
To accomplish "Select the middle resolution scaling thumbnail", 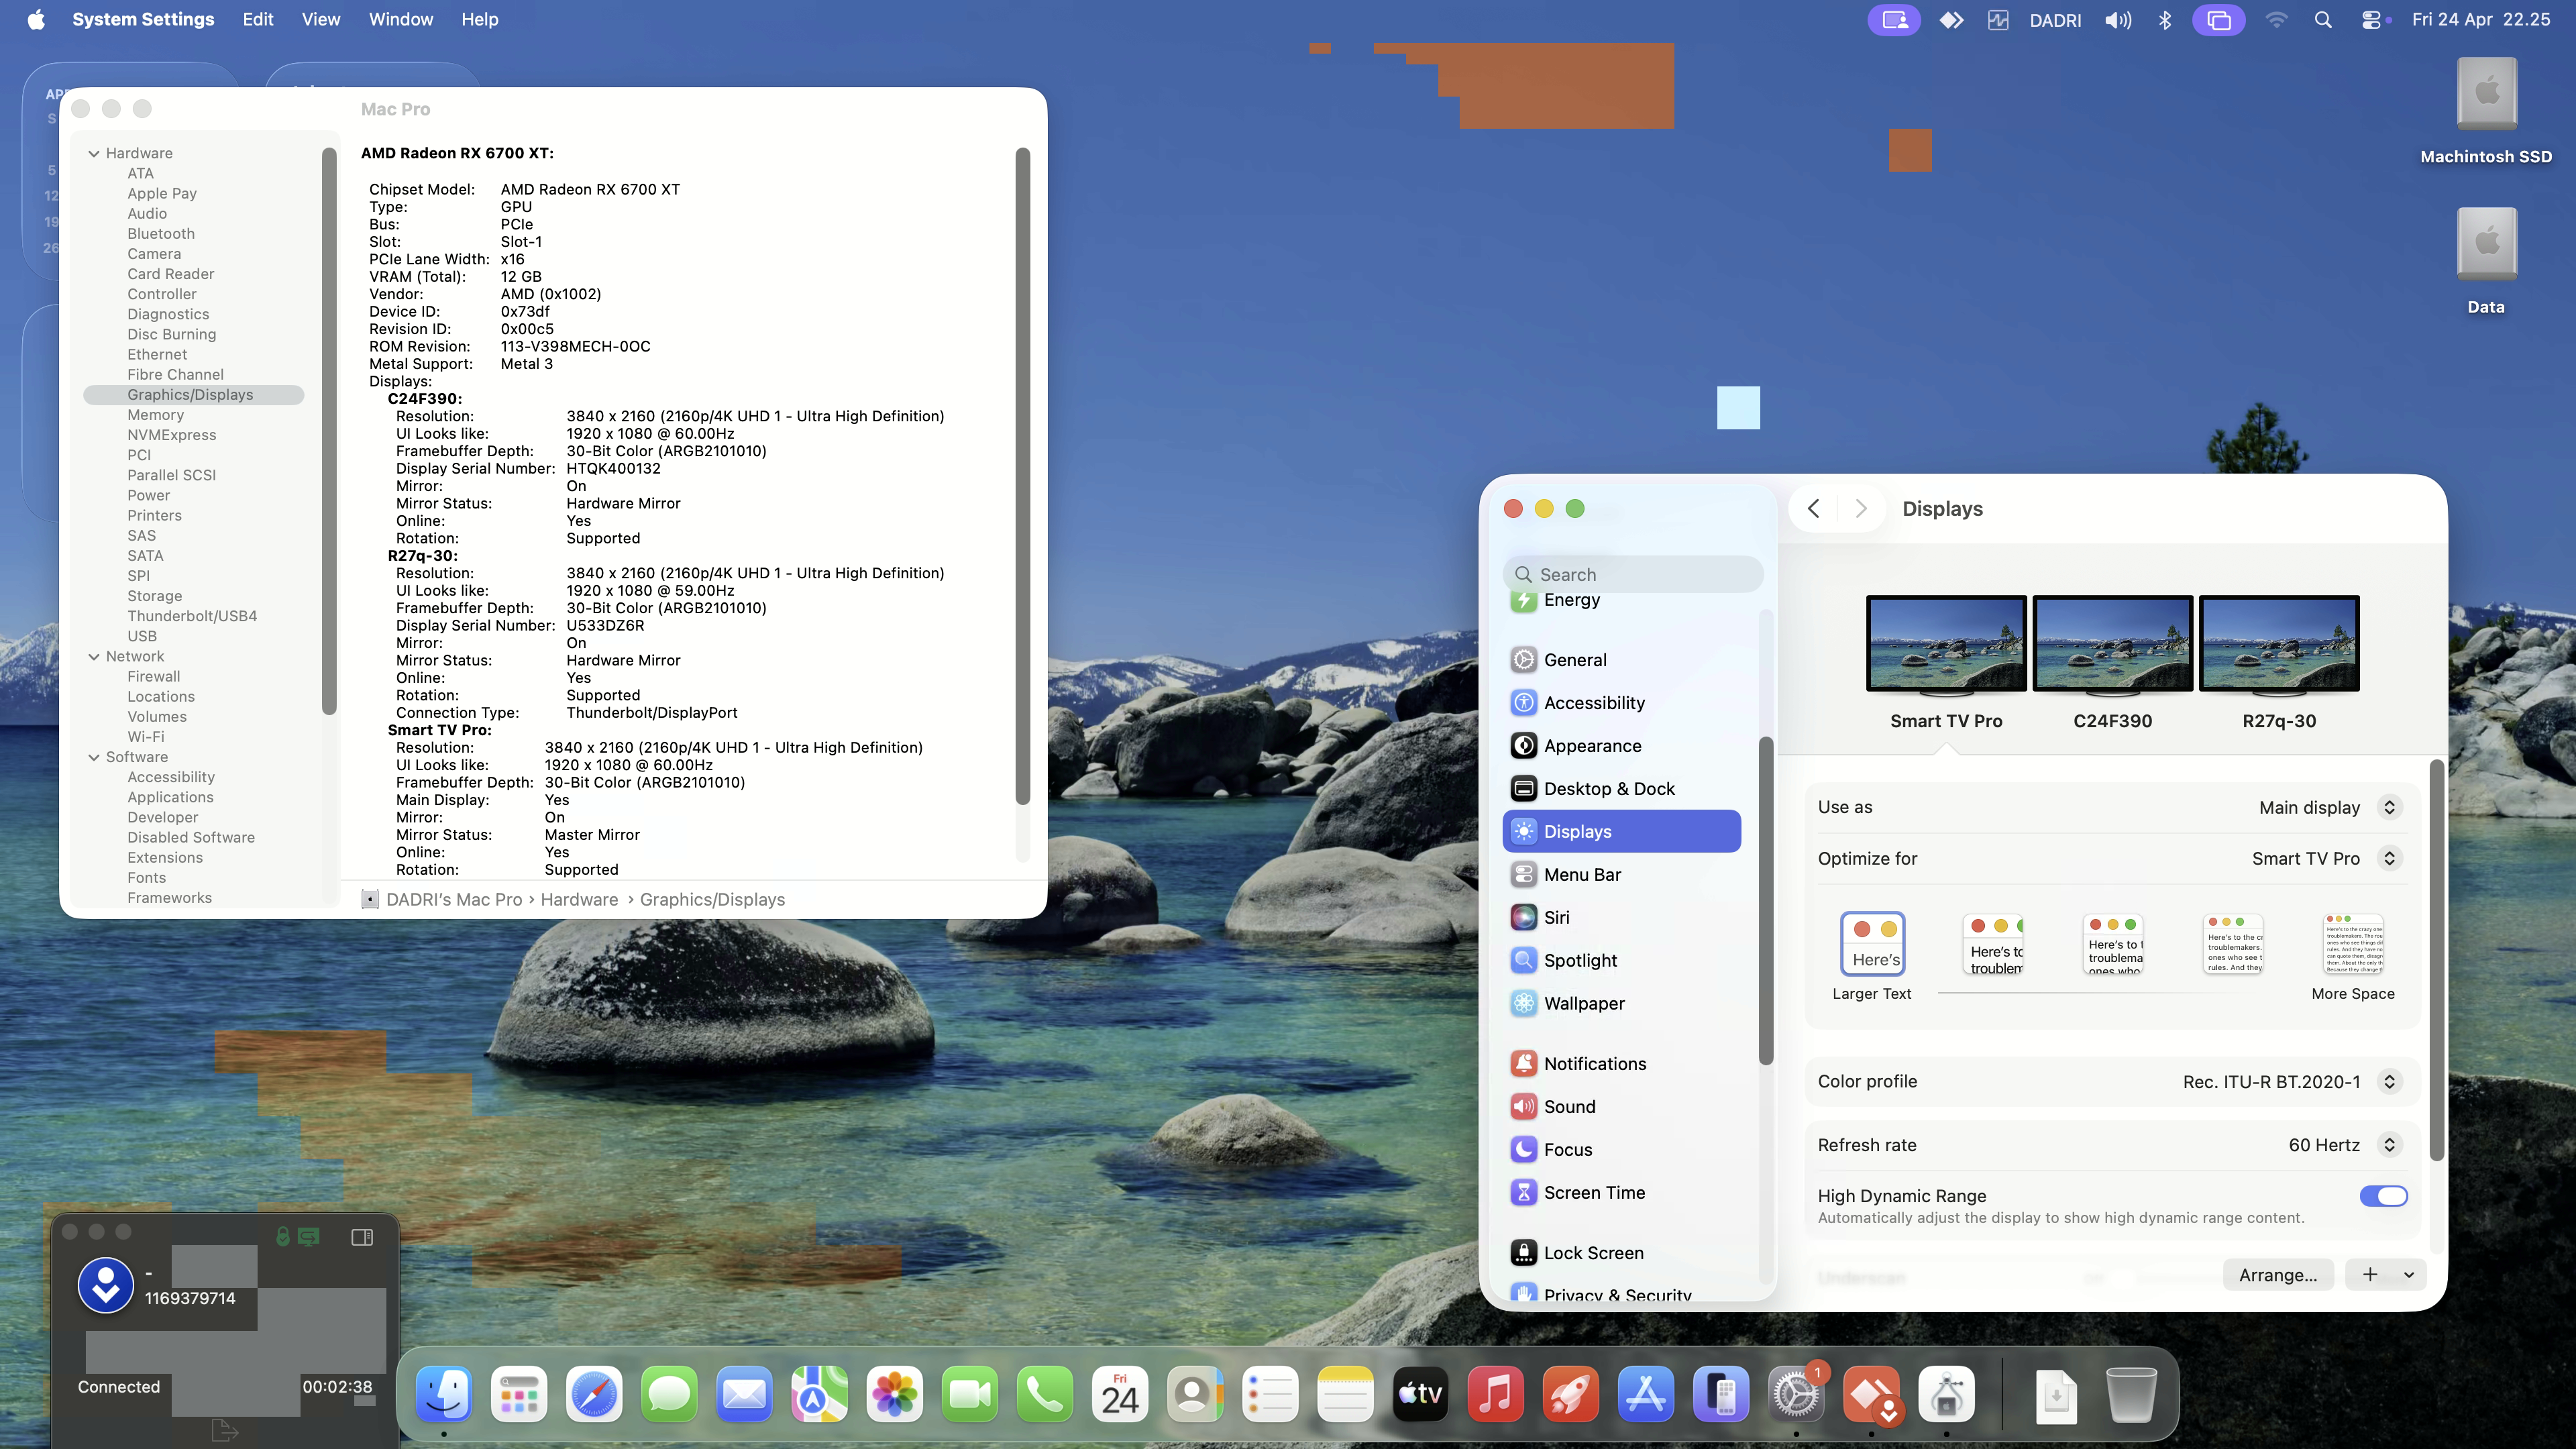I will click(2113, 944).
